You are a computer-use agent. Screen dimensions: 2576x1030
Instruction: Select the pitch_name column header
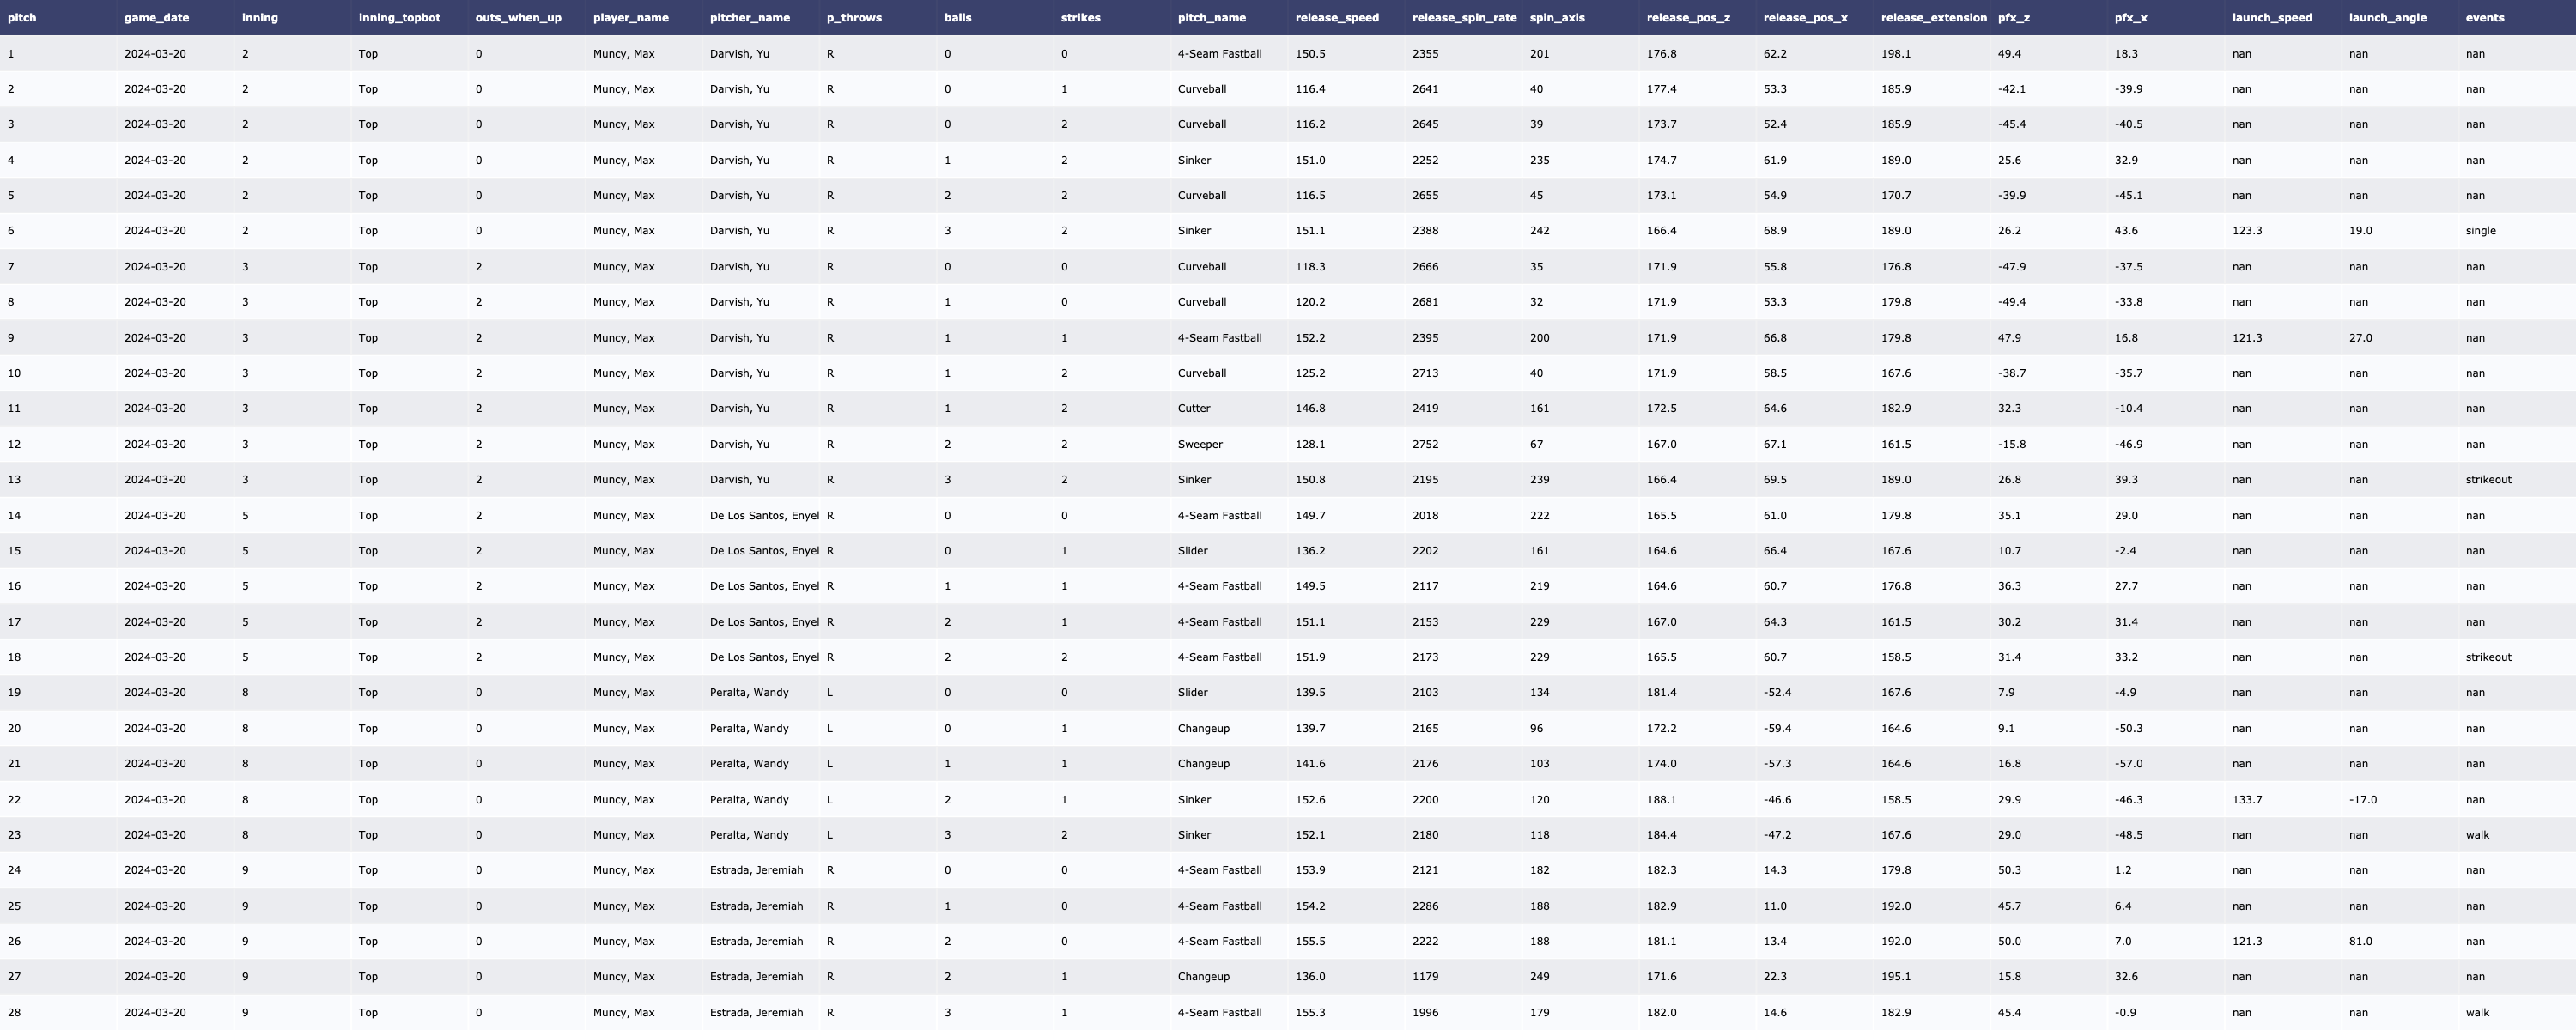click(1211, 18)
